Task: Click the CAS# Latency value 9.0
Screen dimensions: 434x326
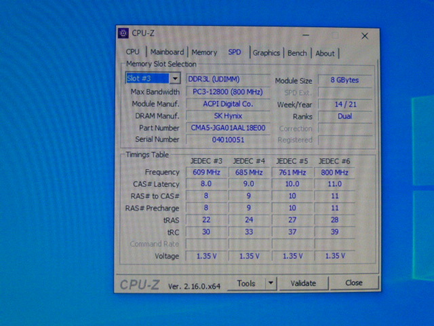Action: click(249, 184)
